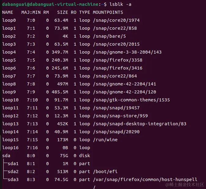Click the '0B' size value
Screen dimensions: 206x189
coord(65,148)
